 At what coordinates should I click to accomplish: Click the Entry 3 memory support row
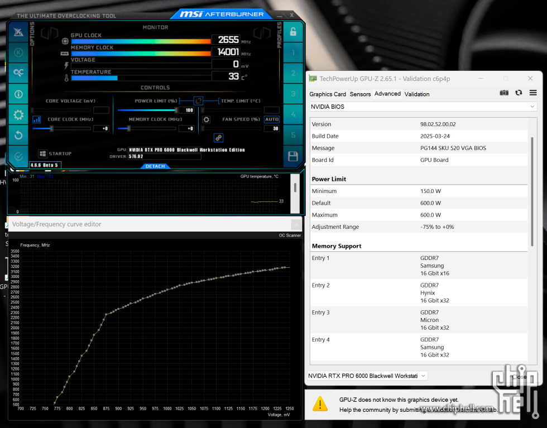point(419,320)
